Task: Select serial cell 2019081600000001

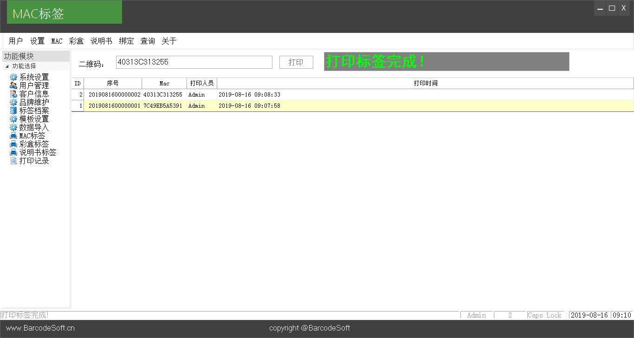Action: pyautogui.click(x=113, y=106)
